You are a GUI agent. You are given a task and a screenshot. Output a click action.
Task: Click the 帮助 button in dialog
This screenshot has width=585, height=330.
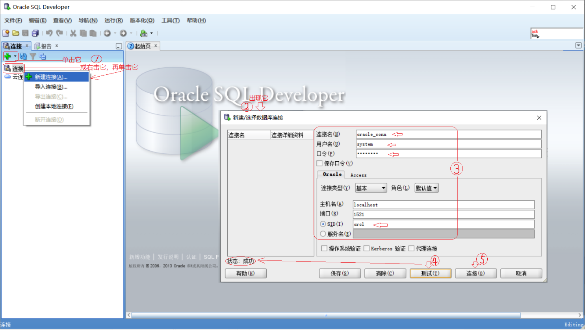click(x=245, y=273)
